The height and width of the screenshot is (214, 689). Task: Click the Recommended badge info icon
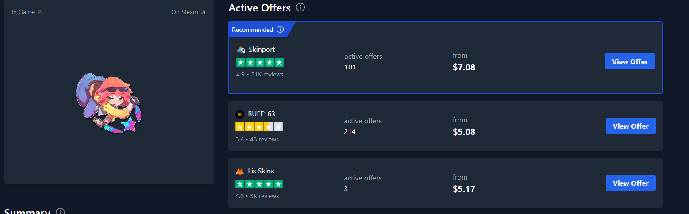280,30
